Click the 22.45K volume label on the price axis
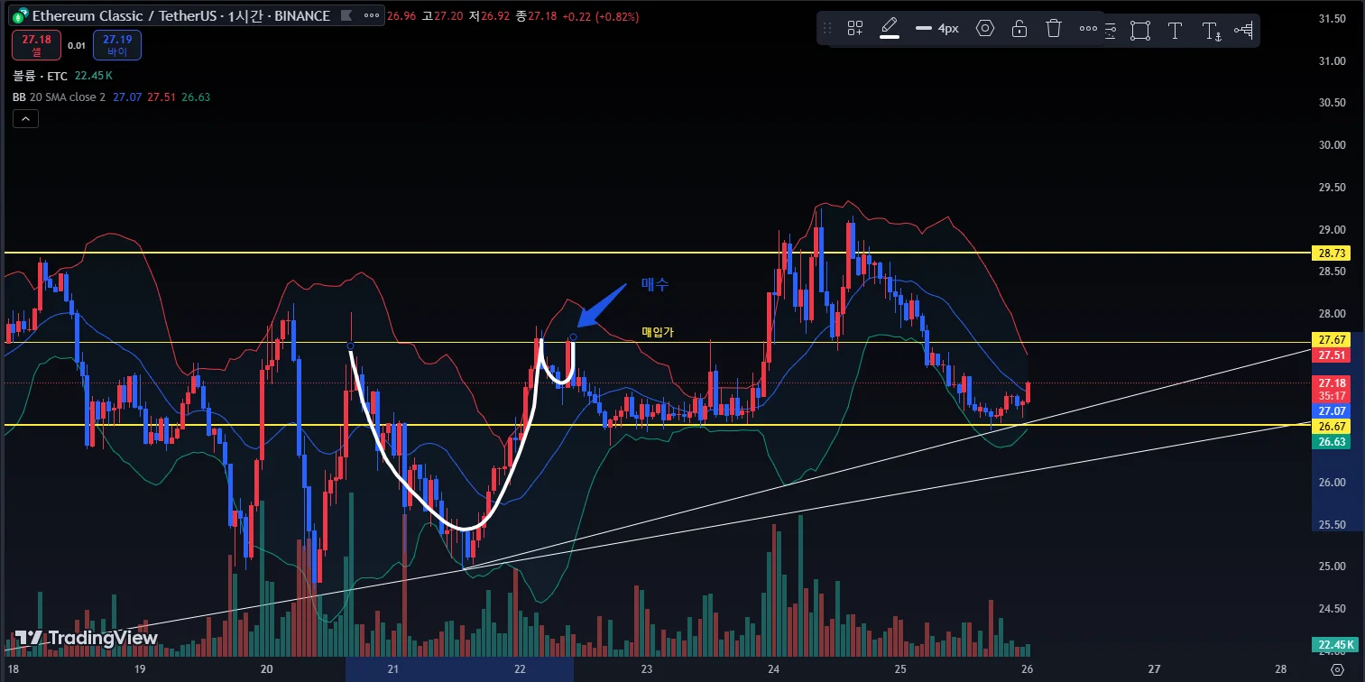1365x682 pixels. (1333, 645)
